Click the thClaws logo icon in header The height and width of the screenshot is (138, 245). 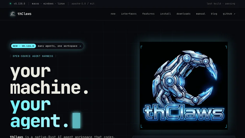click(x=13, y=14)
